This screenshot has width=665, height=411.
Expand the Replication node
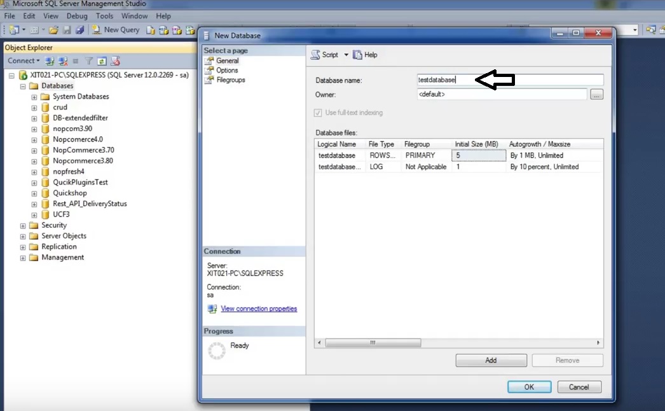23,247
